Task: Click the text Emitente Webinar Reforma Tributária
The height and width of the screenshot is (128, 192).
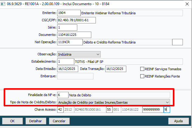Action: (108, 13)
